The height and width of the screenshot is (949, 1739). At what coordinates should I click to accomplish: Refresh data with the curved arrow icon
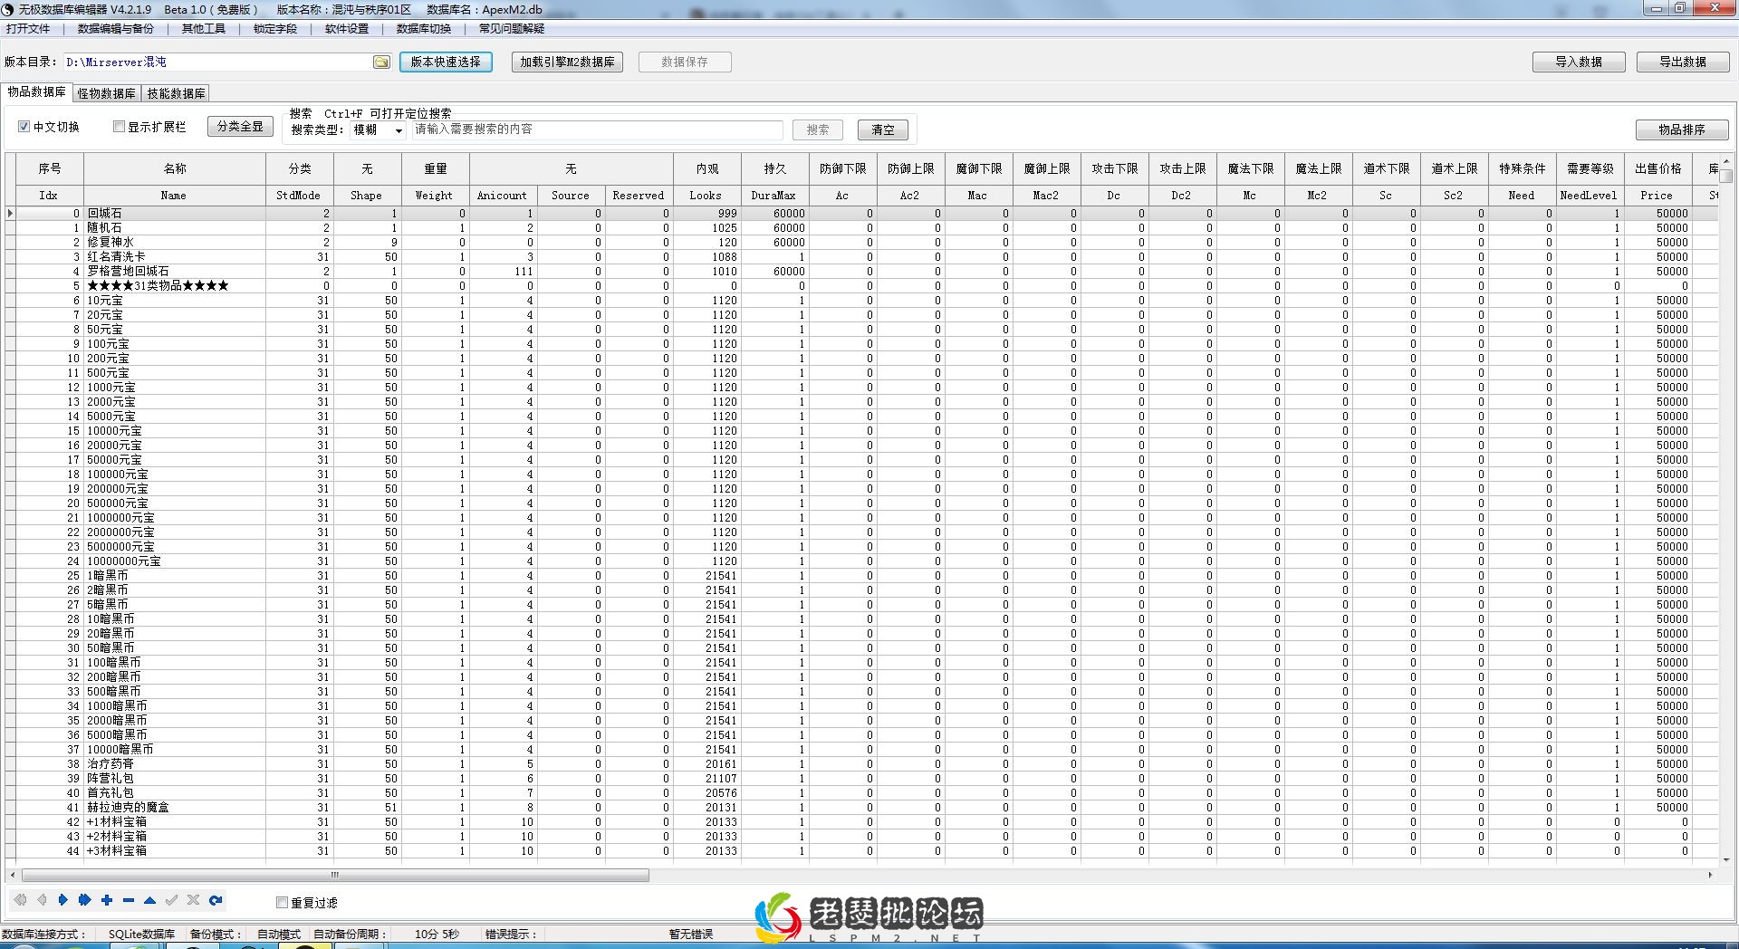(216, 900)
